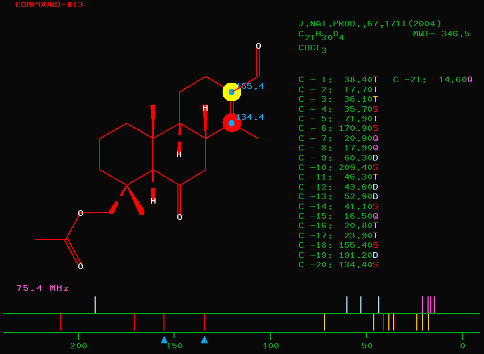Select the blue triangle marker near 155 ppm

tap(164, 339)
